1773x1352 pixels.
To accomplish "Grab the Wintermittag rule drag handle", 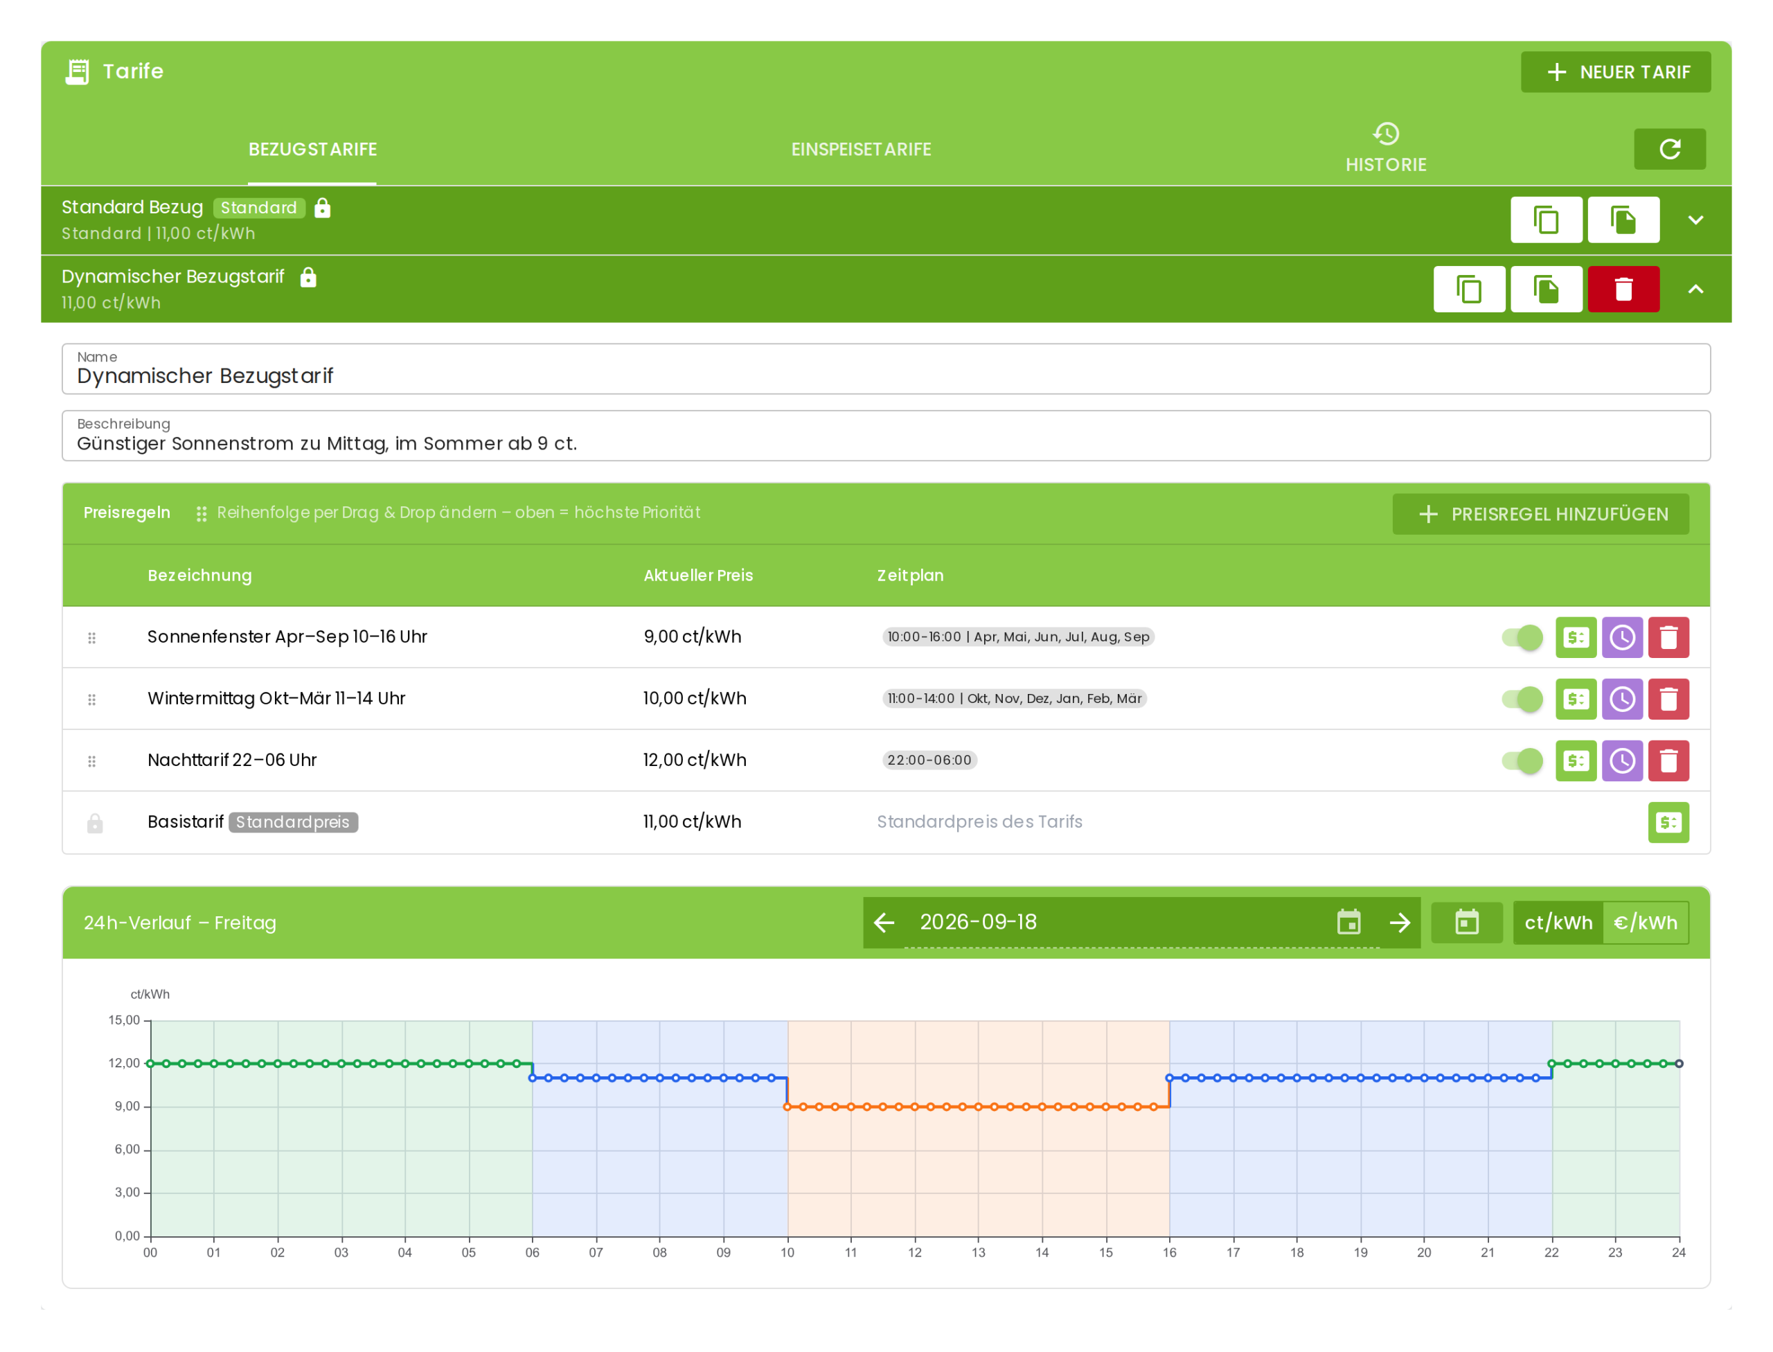I will [91, 700].
